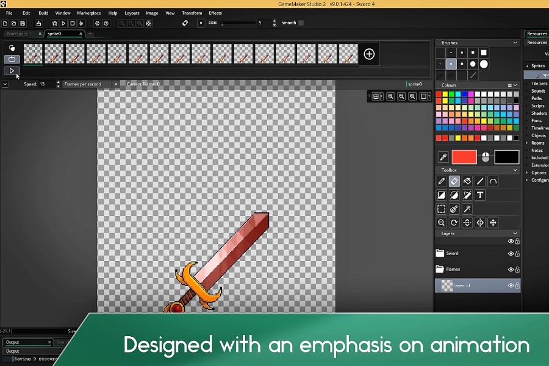
Task: Toggle visibility of Layer 33
Action: point(511,285)
